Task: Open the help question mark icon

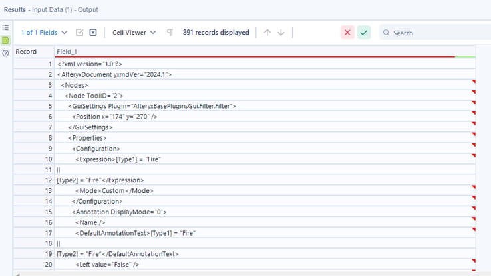Action: 5,53
